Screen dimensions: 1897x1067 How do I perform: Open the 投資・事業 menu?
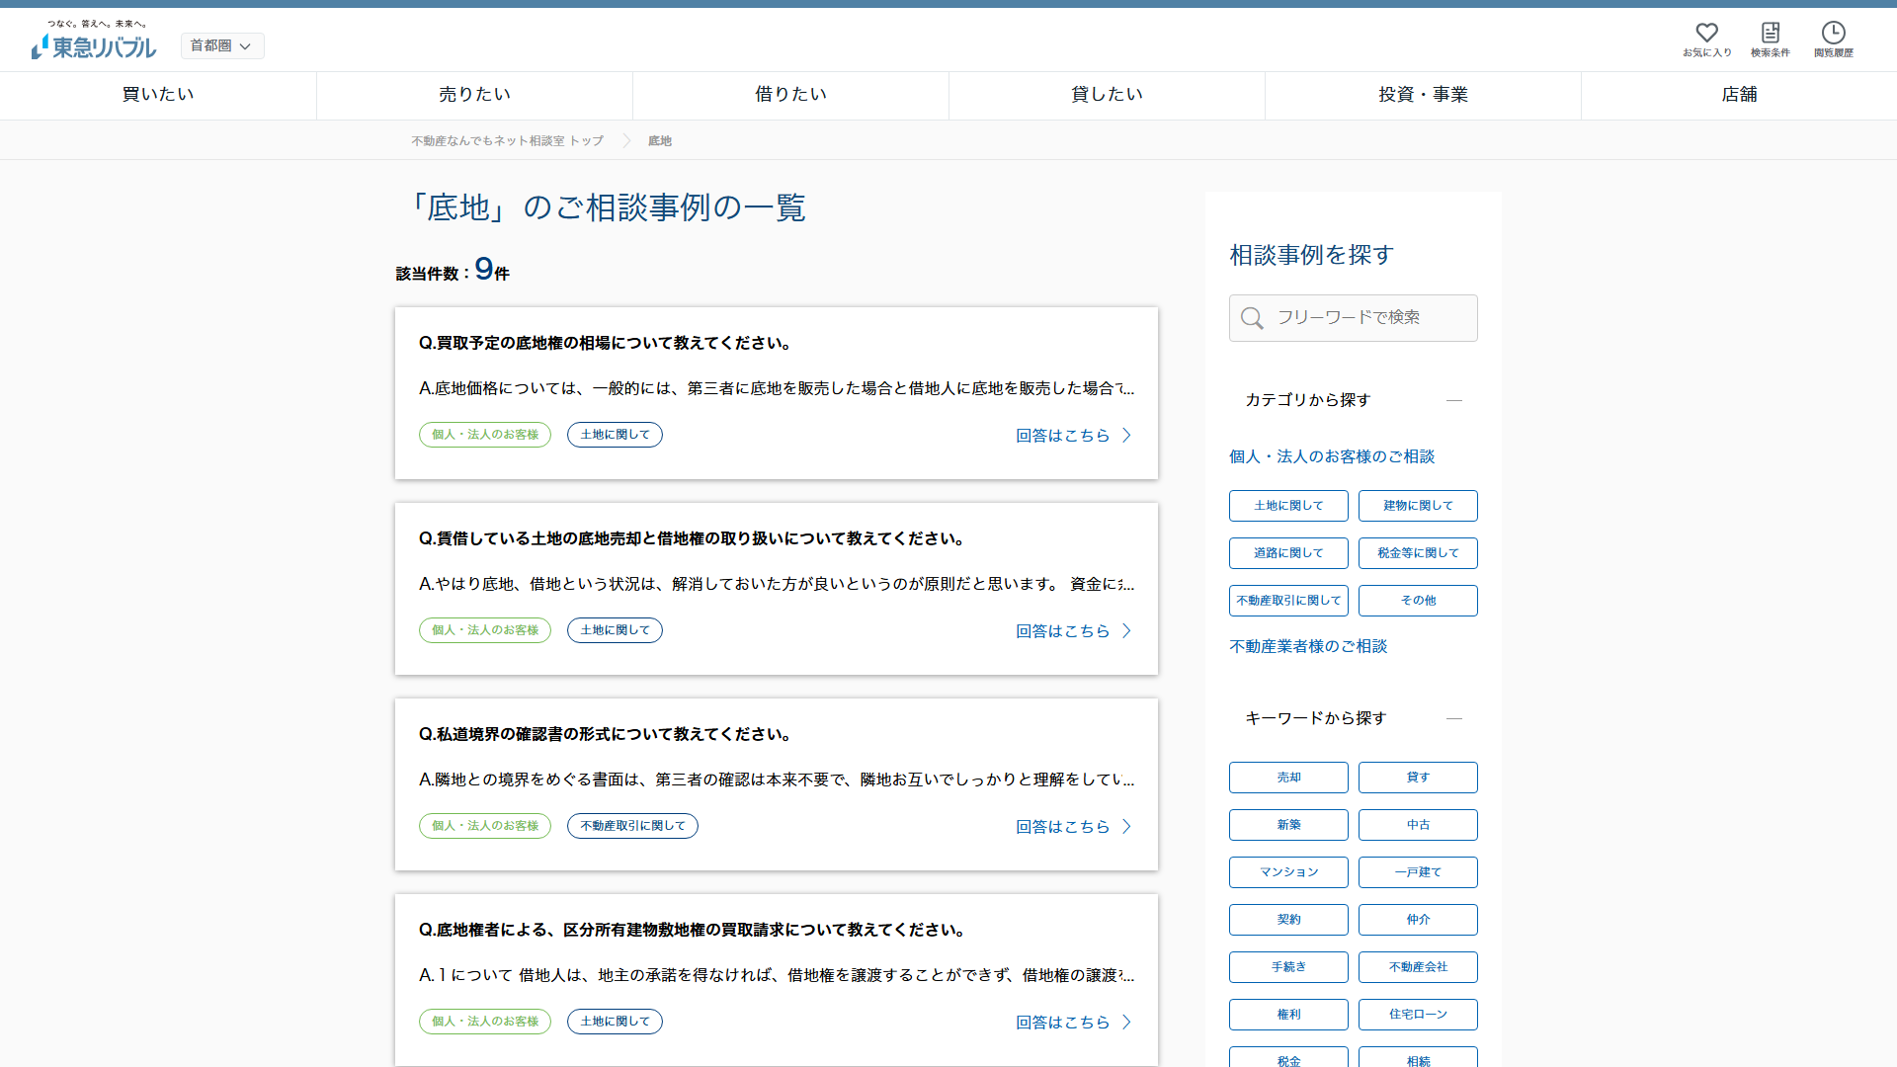click(1423, 95)
